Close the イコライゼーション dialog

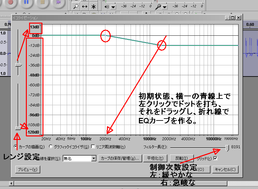pyautogui.click(x=239, y=18)
